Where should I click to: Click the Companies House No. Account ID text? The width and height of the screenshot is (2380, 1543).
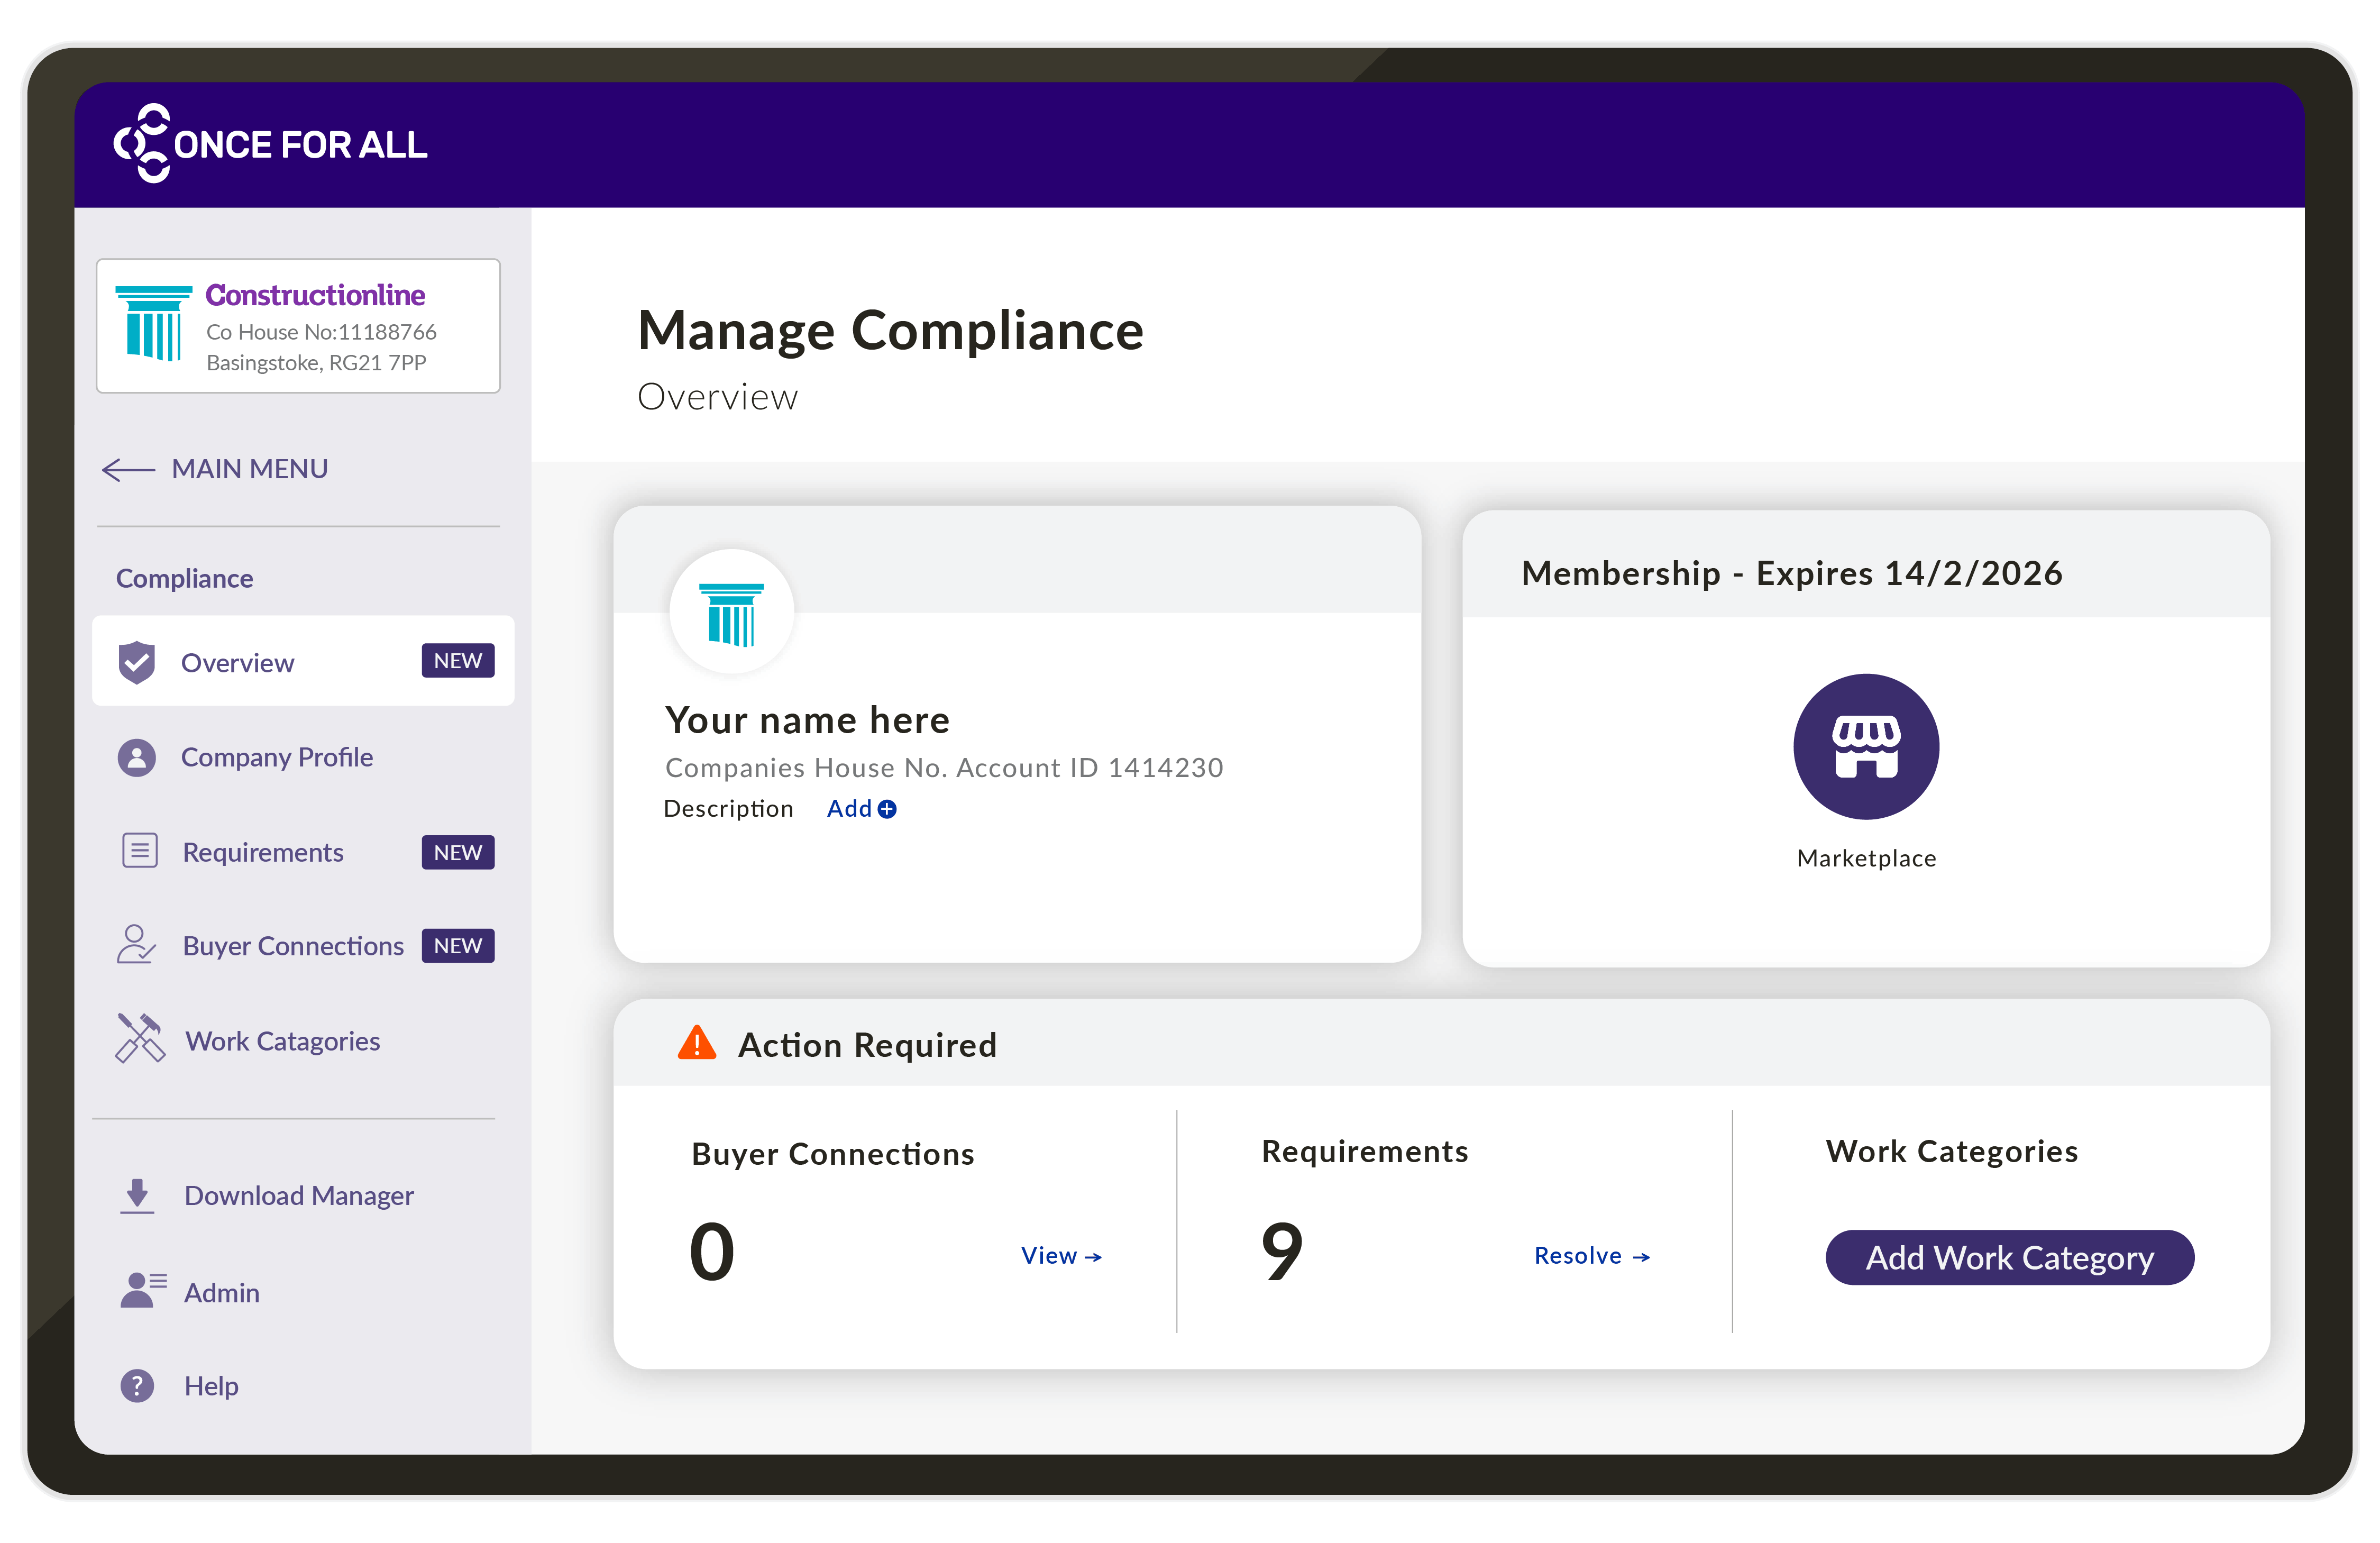point(944,768)
